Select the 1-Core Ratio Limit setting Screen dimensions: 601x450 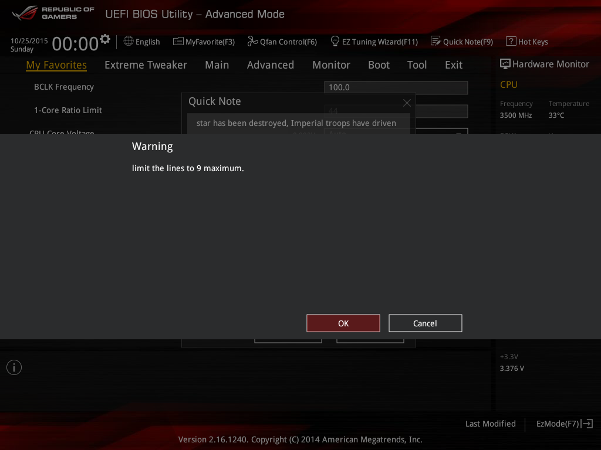click(68, 110)
